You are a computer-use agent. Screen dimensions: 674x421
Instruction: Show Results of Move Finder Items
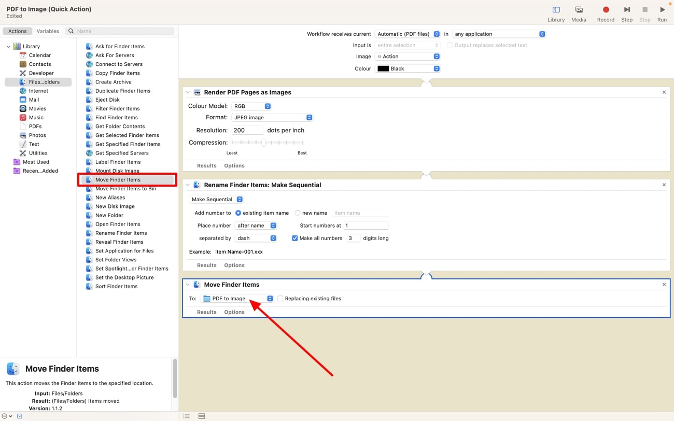[206, 312]
